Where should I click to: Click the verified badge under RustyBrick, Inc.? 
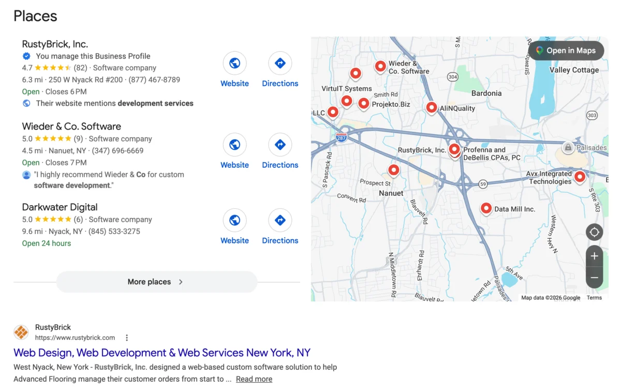(26, 56)
